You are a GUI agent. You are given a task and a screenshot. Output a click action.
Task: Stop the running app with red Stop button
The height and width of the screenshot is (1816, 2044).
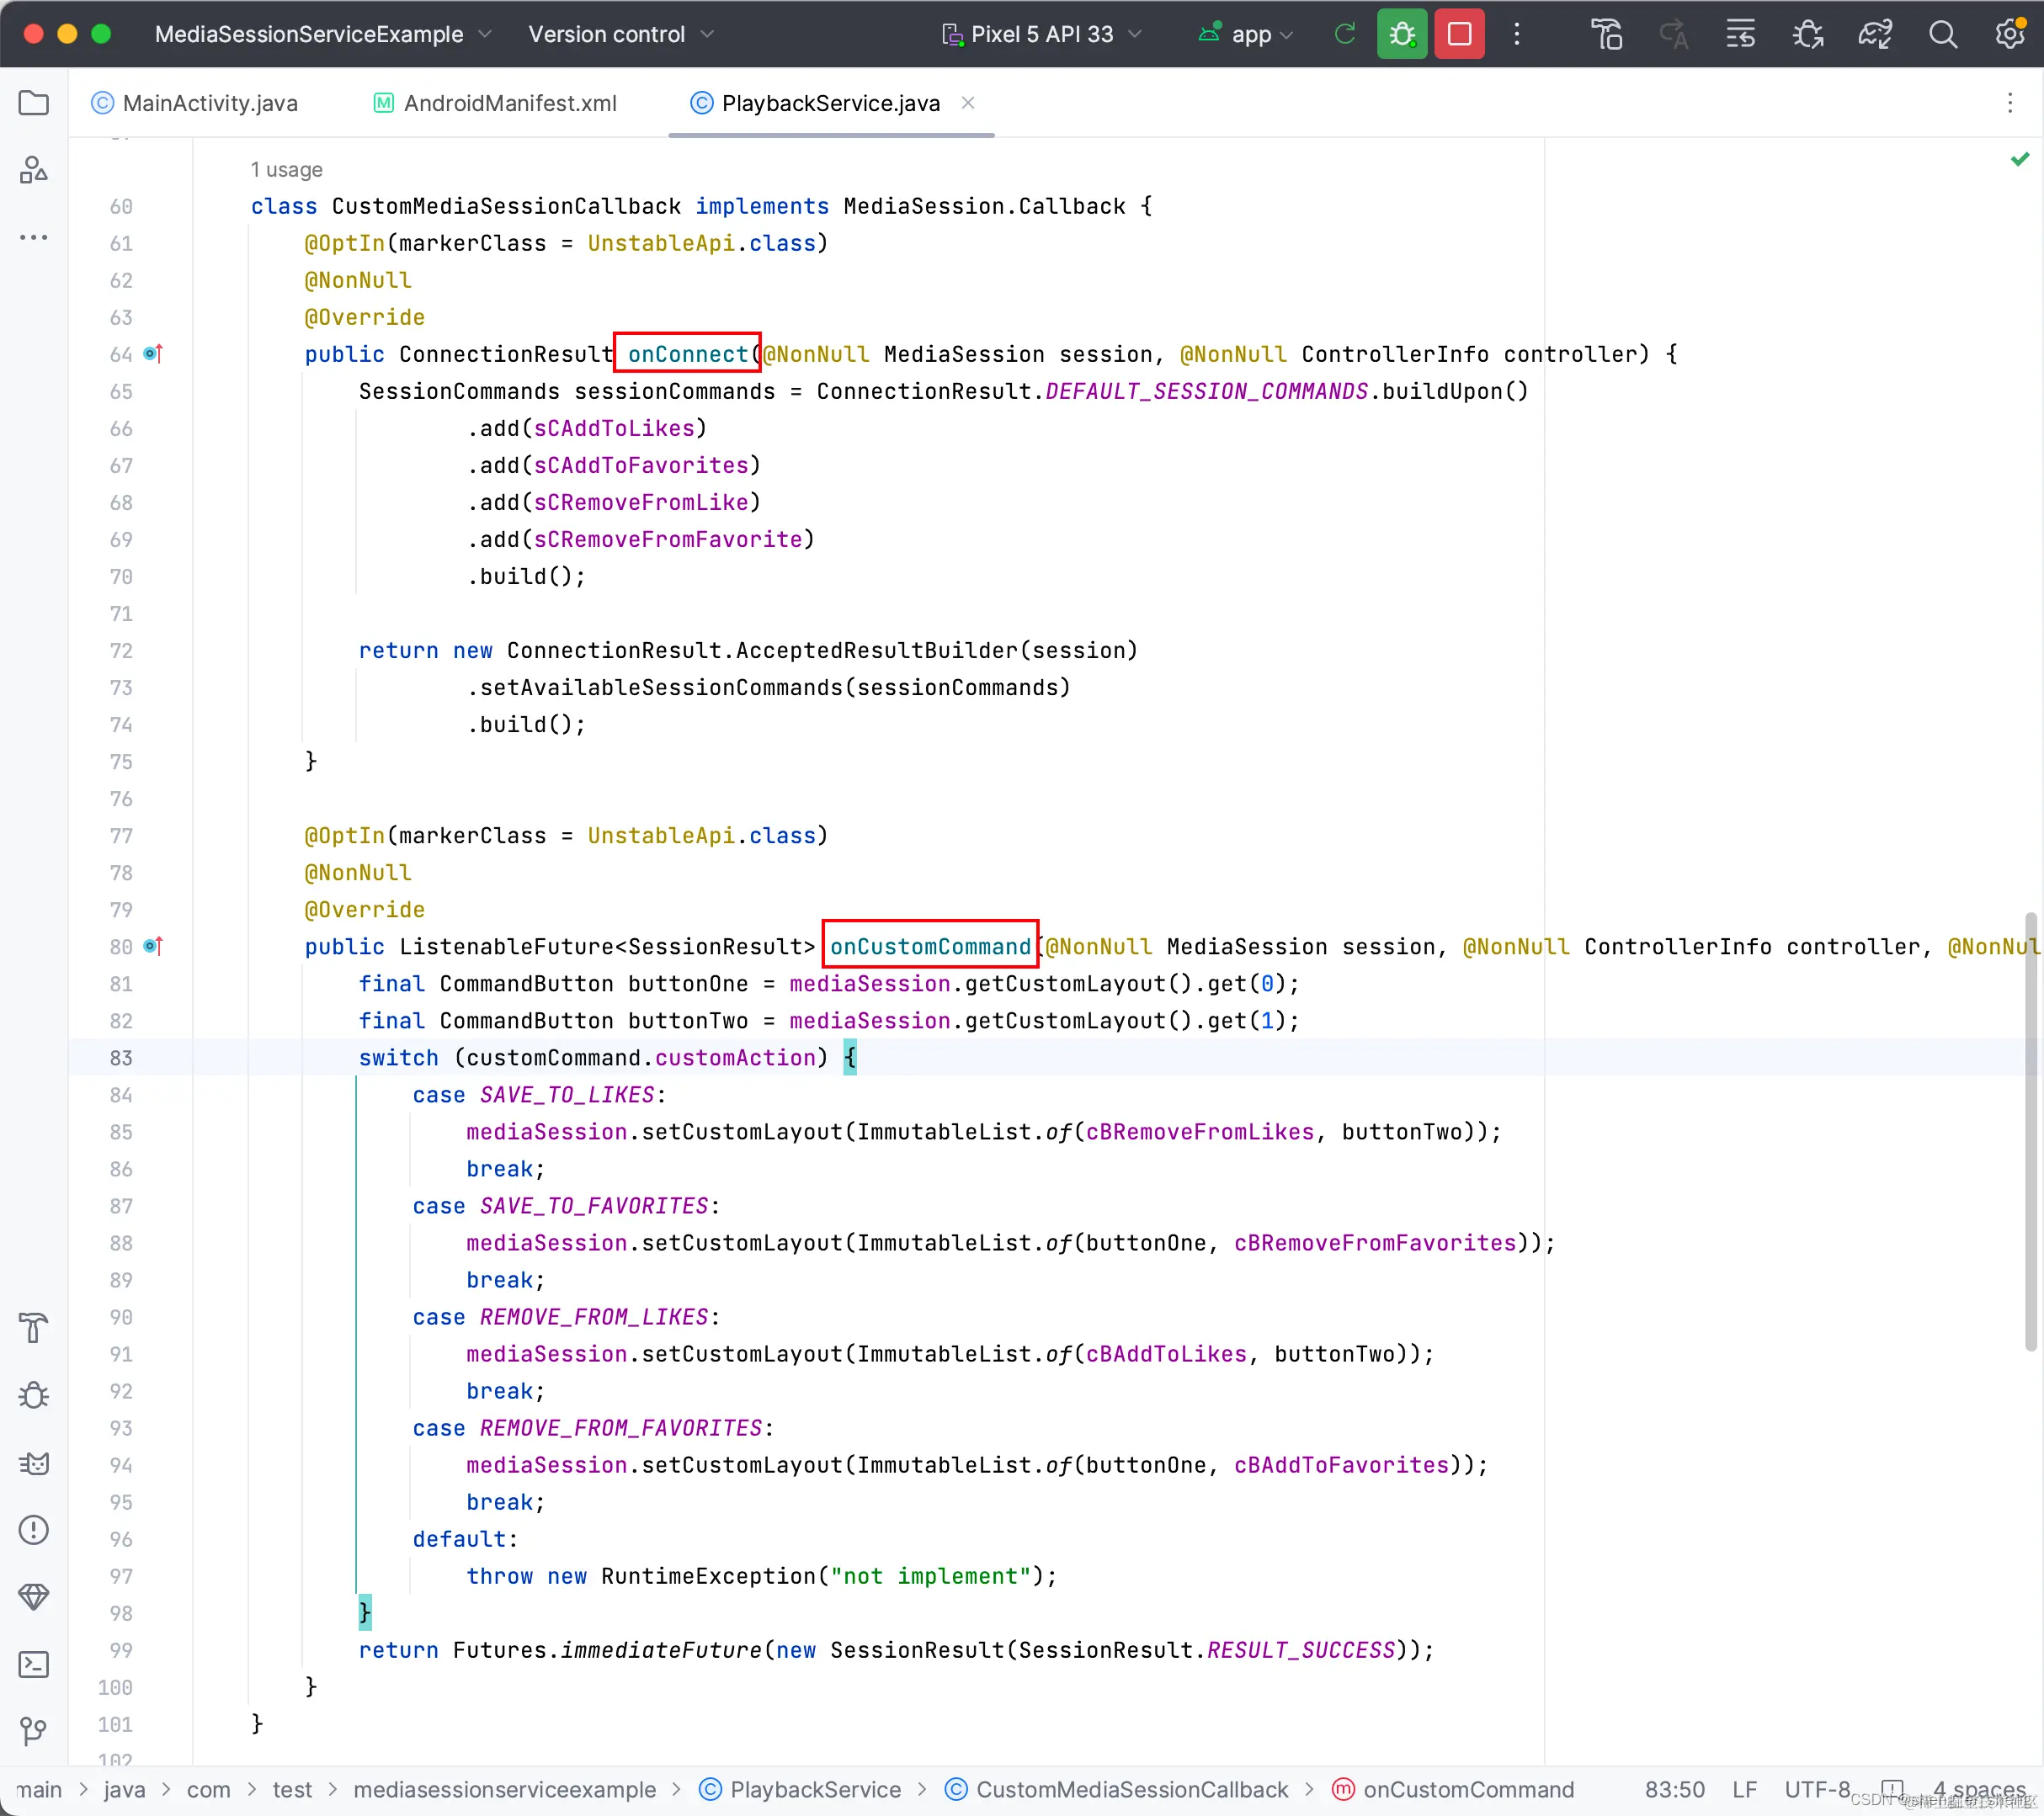pyautogui.click(x=1458, y=34)
